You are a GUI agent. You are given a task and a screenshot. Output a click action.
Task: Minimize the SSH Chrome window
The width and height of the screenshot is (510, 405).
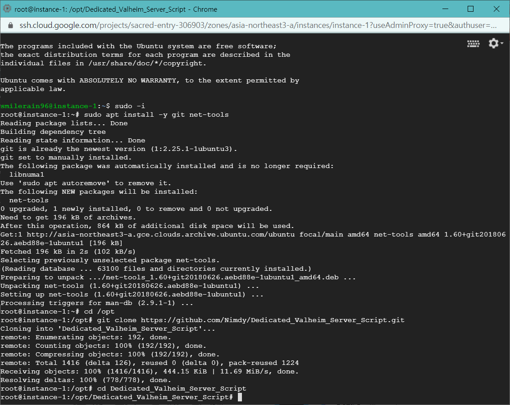pyautogui.click(x=445, y=9)
